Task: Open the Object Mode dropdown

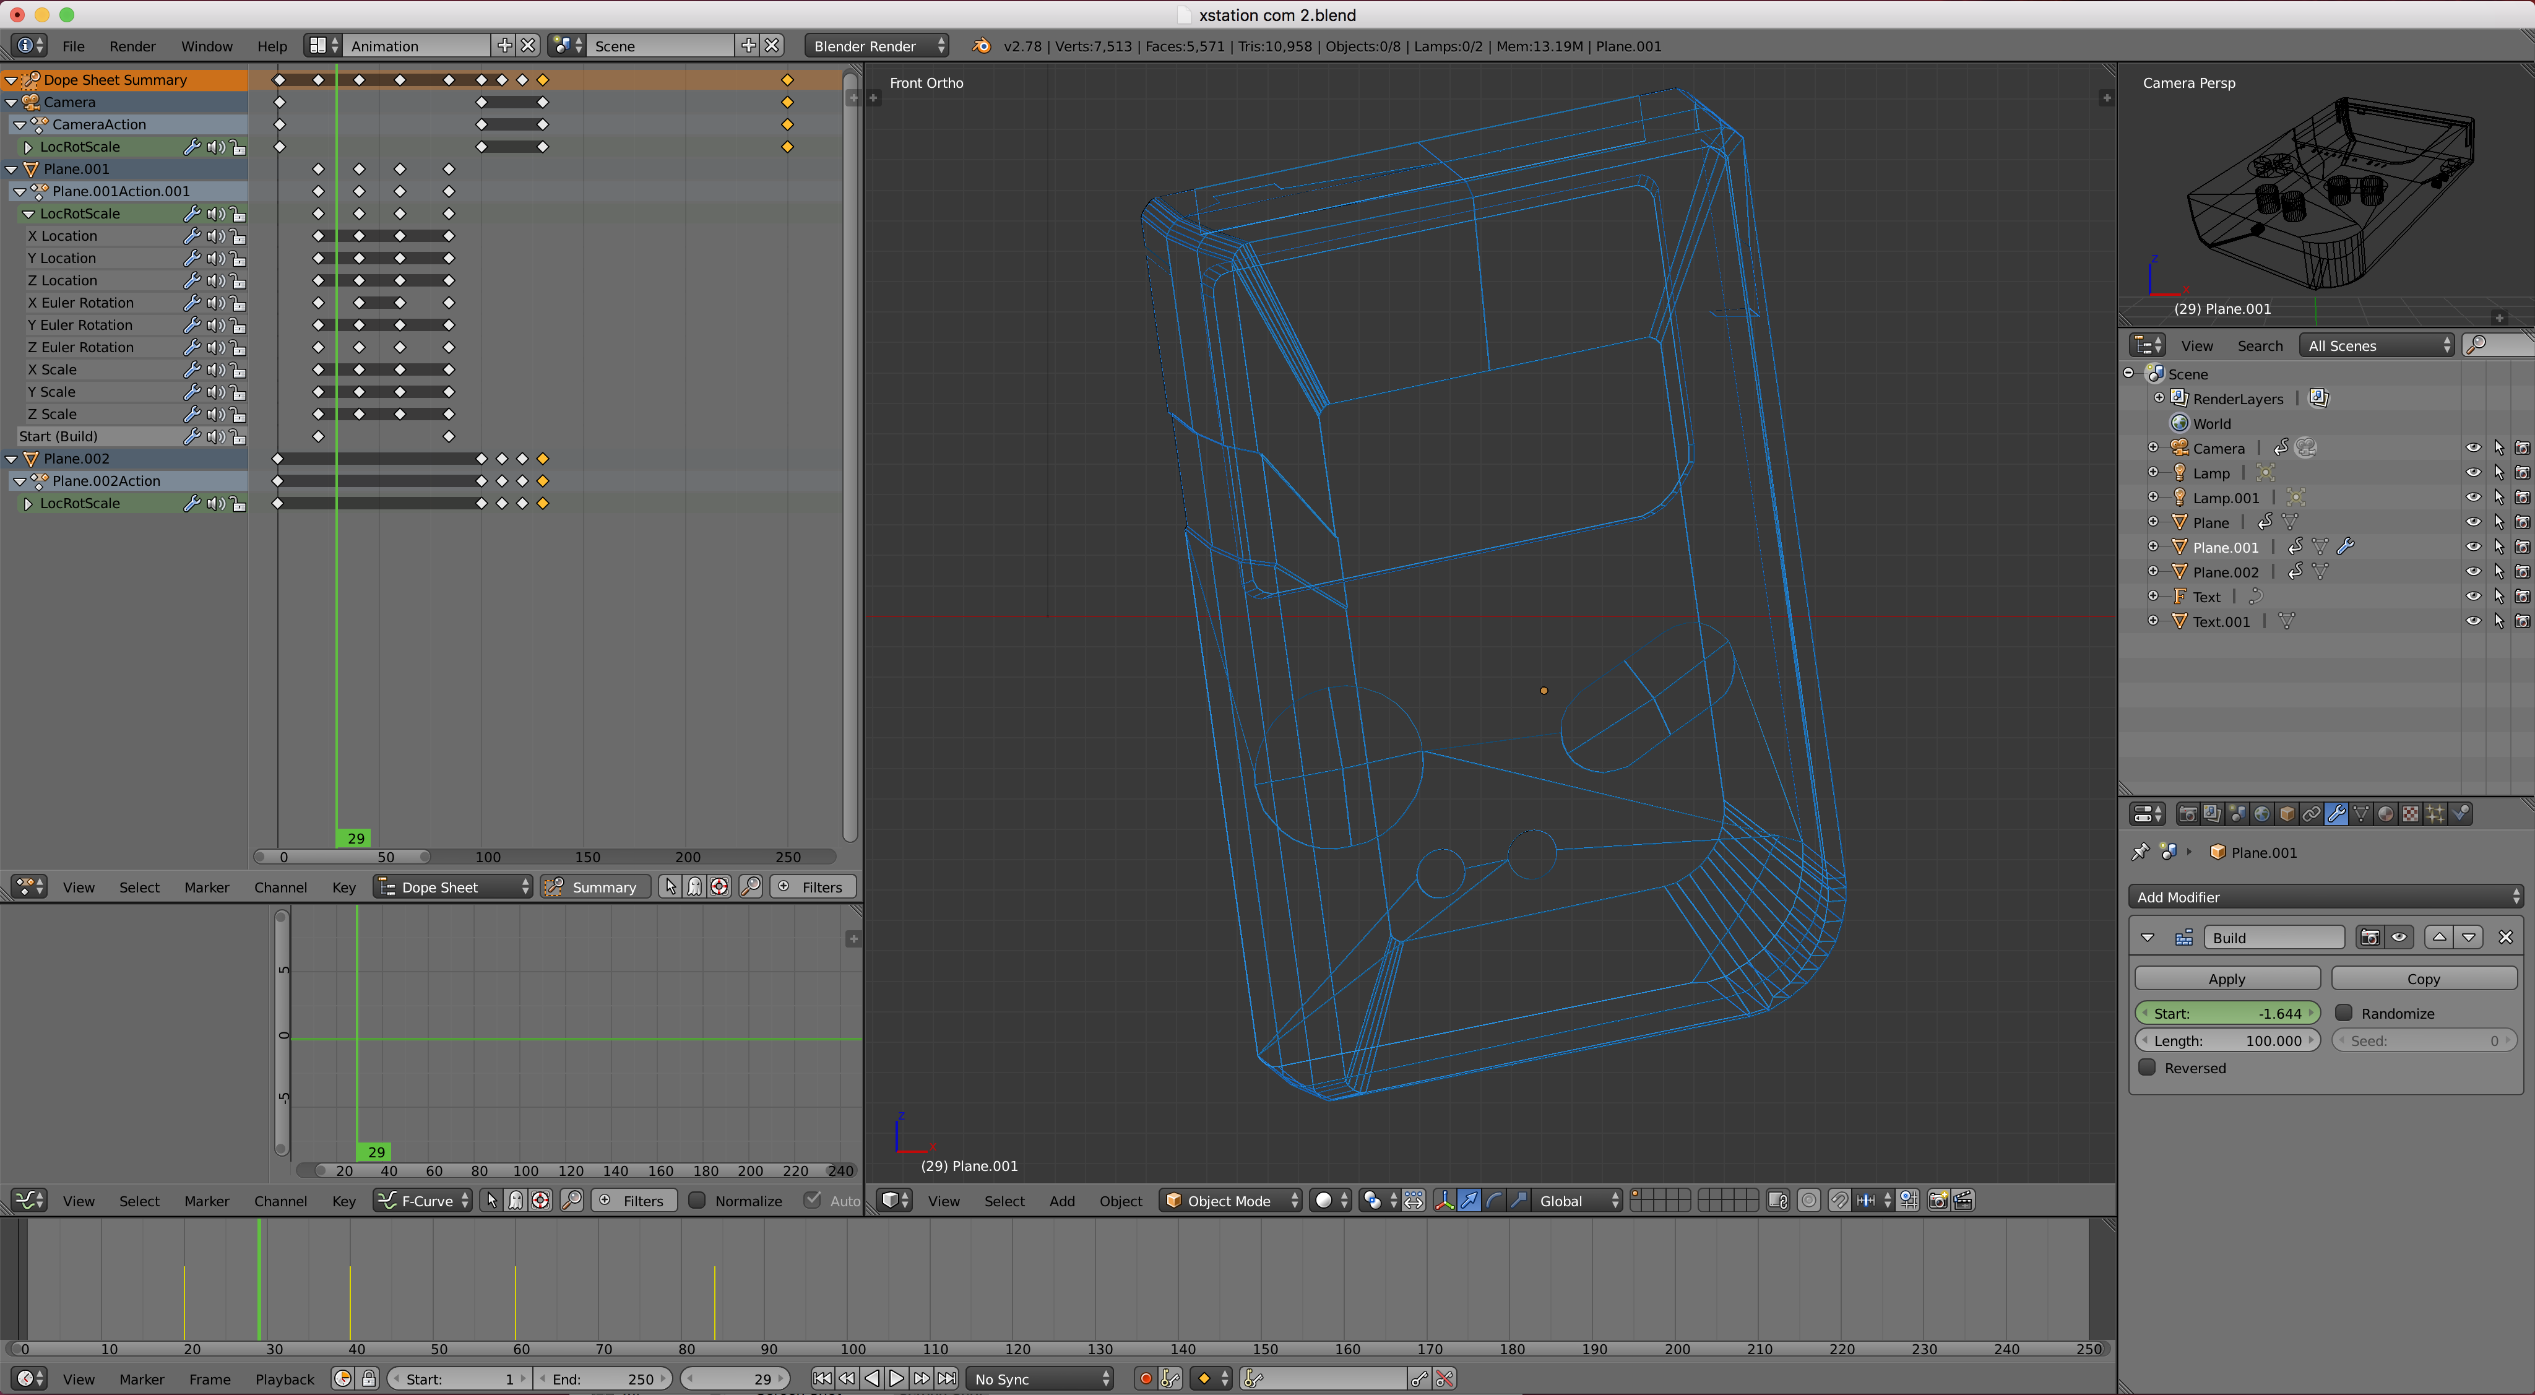Action: pos(1231,1201)
